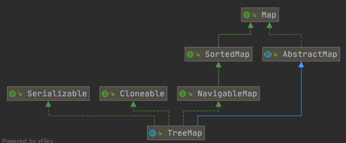This screenshot has width=346, height=143.
Task: Click the interface icon beside NavigableMap
Action: tap(183, 94)
